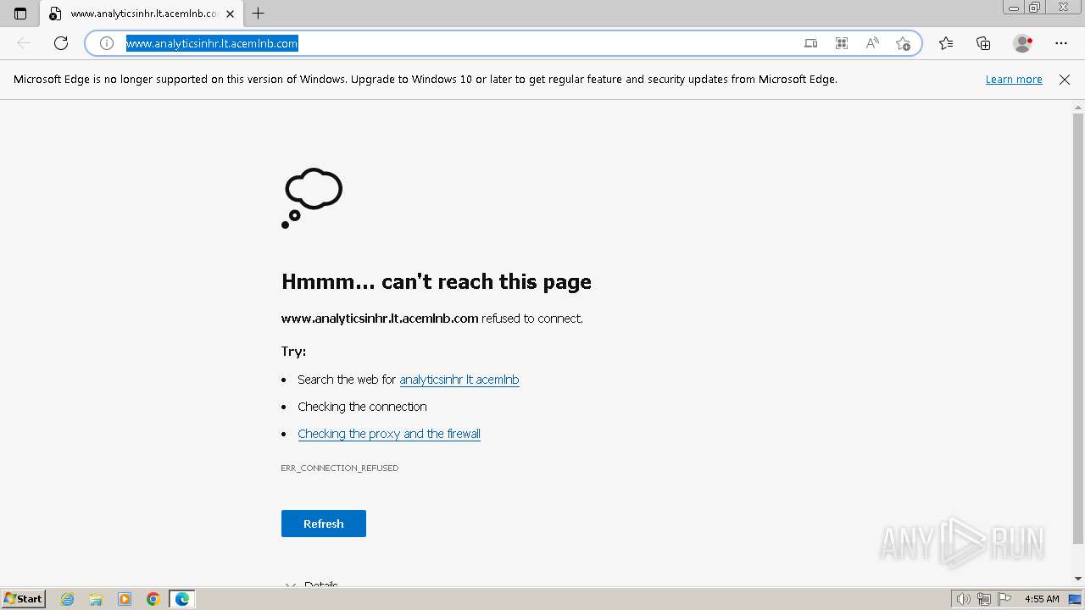Select Microsoft Edge taskbar icon
The height and width of the screenshot is (610, 1085).
(x=182, y=599)
